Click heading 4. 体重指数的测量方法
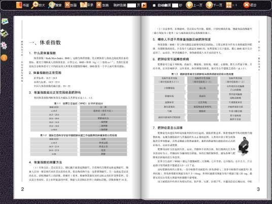Image resolution: width=272 pixels, height=204 pixels. coord(45,162)
